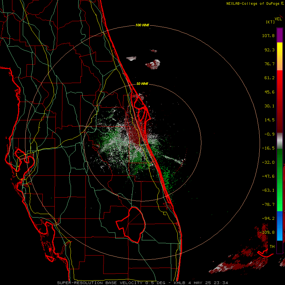This screenshot has width=285, height=285.
Task: Click the 100 NMI range ring label
Action: click(142, 25)
